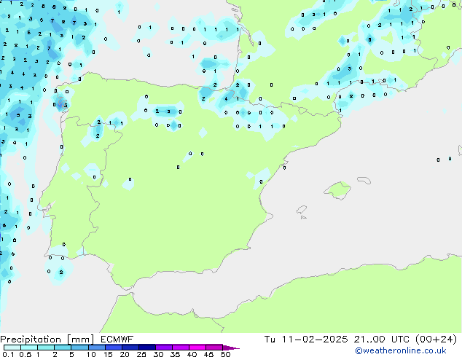Click the legend label '0.5'
This screenshot has height=357, width=462.
tap(26, 354)
